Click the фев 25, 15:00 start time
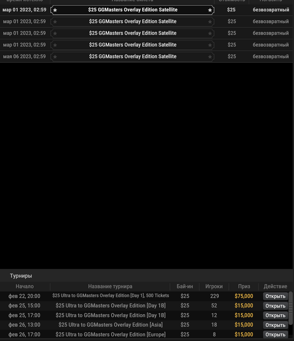 click(x=24, y=306)
